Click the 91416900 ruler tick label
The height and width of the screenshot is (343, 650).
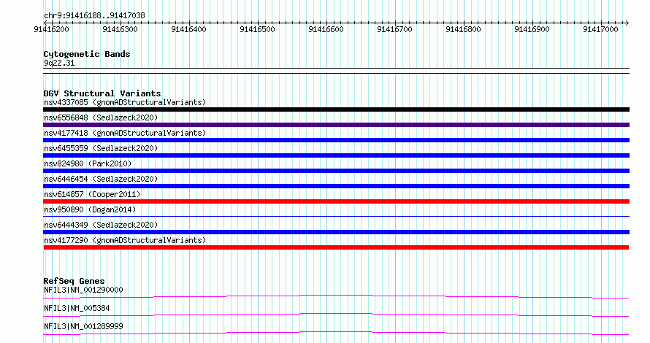click(x=532, y=29)
